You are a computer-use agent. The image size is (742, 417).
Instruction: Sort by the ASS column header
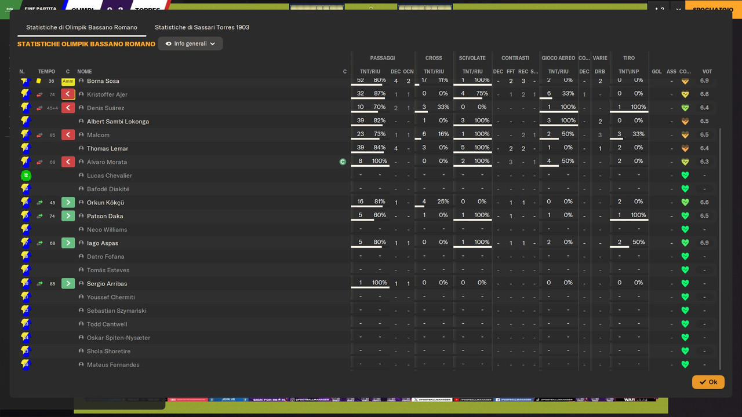point(671,72)
